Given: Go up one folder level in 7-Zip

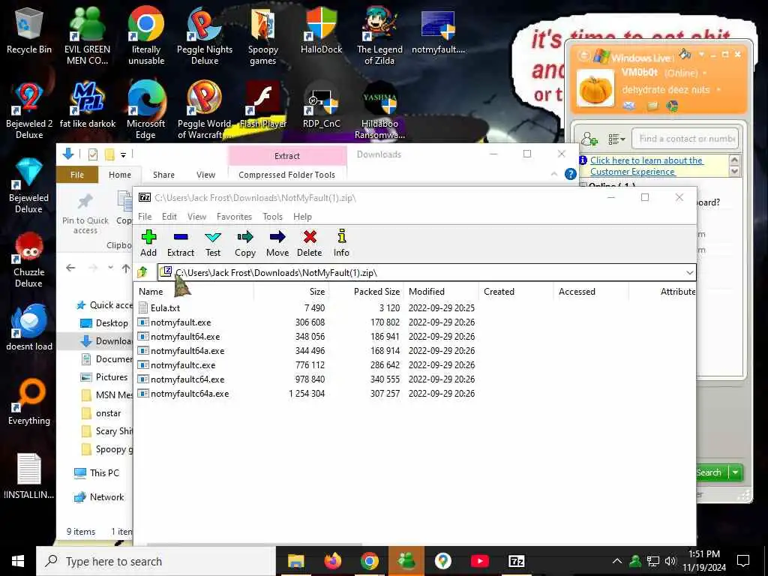Looking at the screenshot, I should pyautogui.click(x=142, y=272).
